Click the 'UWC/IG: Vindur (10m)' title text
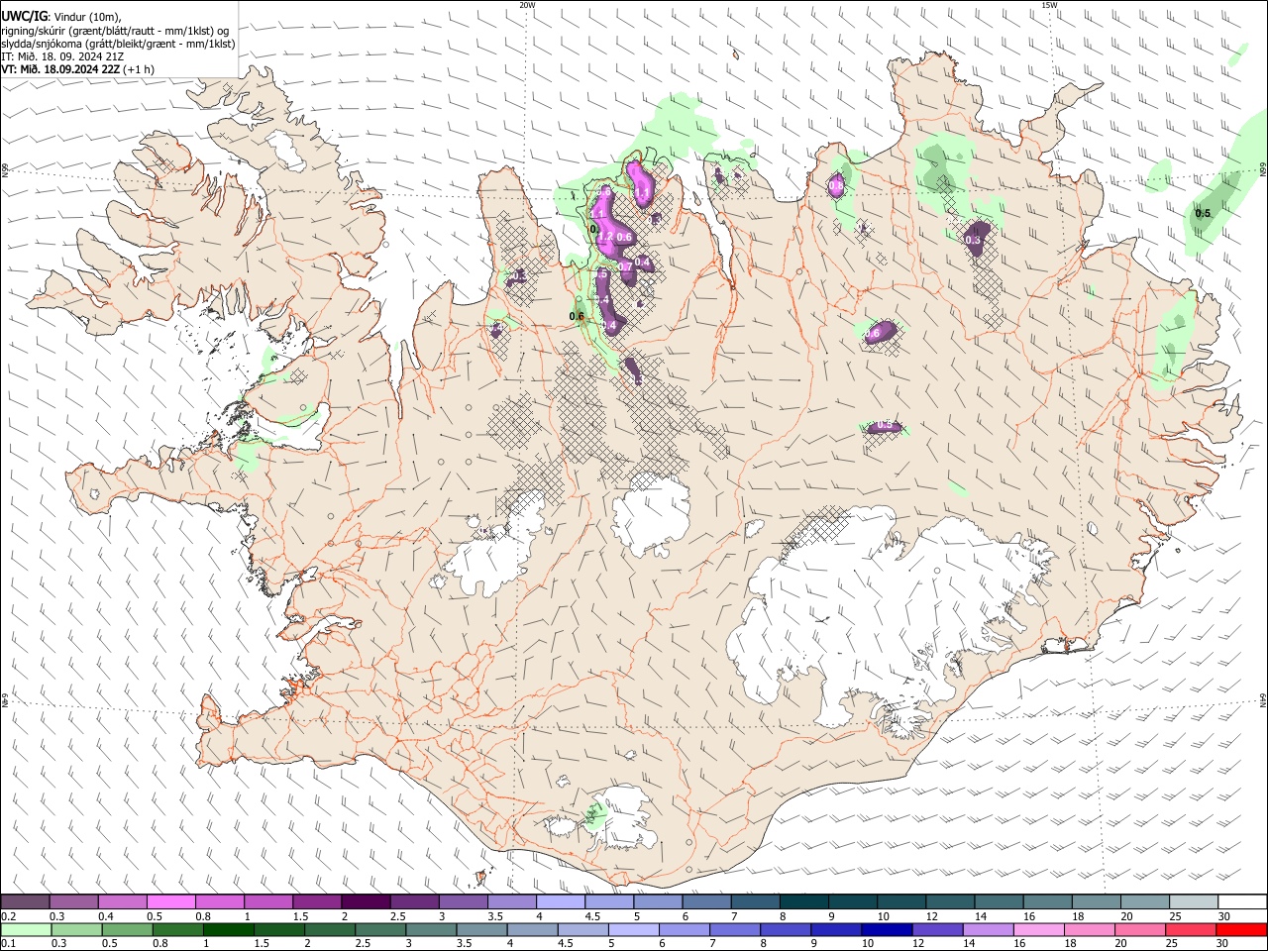This screenshot has height=951, width=1268. [61, 17]
